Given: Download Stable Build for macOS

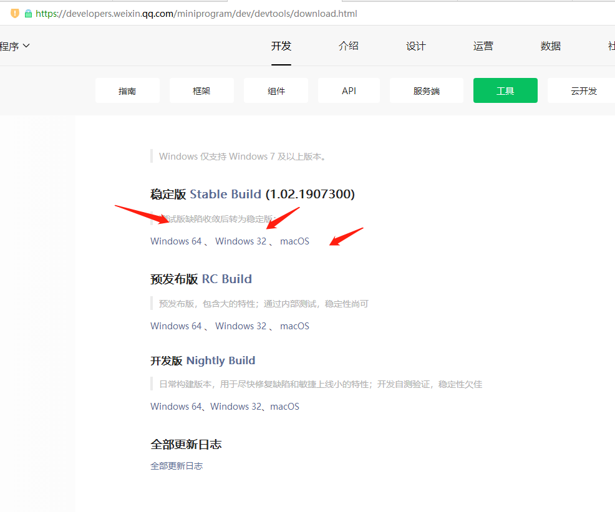Looking at the screenshot, I should (x=294, y=241).
